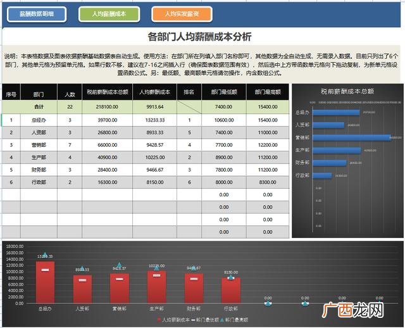Screen dimensions: 405x328
Task: Select the 人数 column header
Action: pos(70,92)
